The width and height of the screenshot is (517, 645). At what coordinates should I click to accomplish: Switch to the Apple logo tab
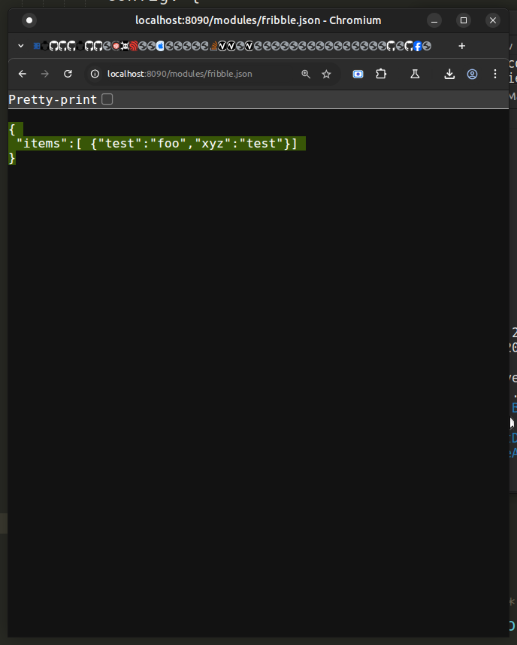pyautogui.click(x=159, y=46)
